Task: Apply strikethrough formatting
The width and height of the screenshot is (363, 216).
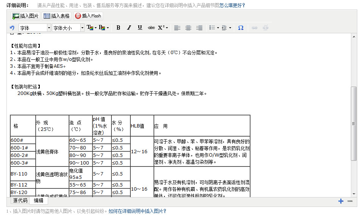Action: tap(151, 28)
